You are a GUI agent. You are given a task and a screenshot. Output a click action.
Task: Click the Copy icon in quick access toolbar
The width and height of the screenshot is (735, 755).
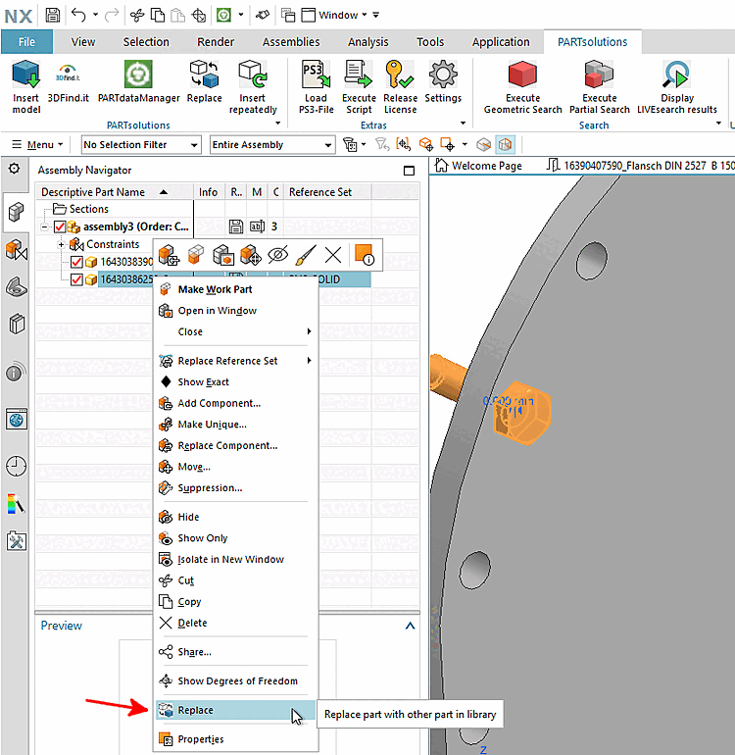158,16
